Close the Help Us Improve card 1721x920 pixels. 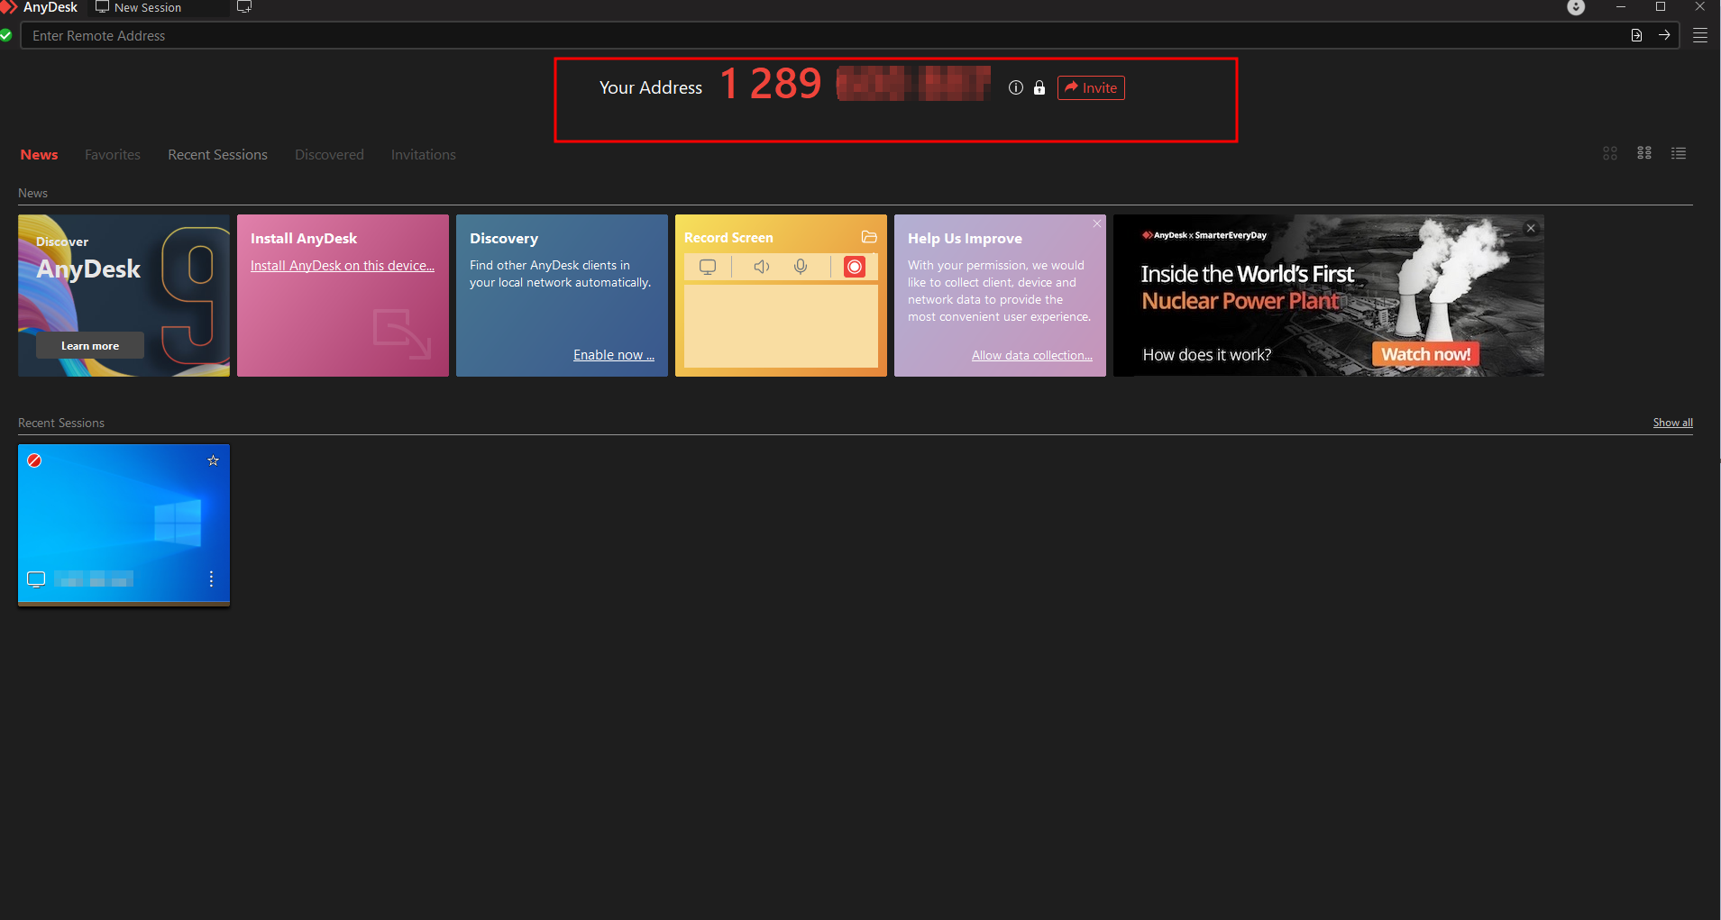(1096, 223)
